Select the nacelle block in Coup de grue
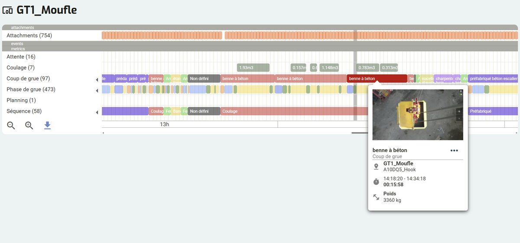The image size is (520, 243). [x=427, y=78]
